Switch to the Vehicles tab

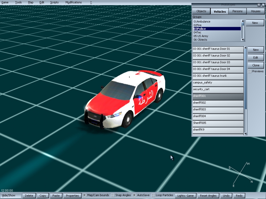[x=219, y=11]
